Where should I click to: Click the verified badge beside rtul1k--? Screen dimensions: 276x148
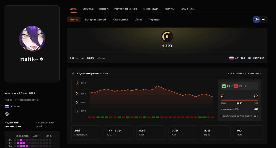pos(42,59)
